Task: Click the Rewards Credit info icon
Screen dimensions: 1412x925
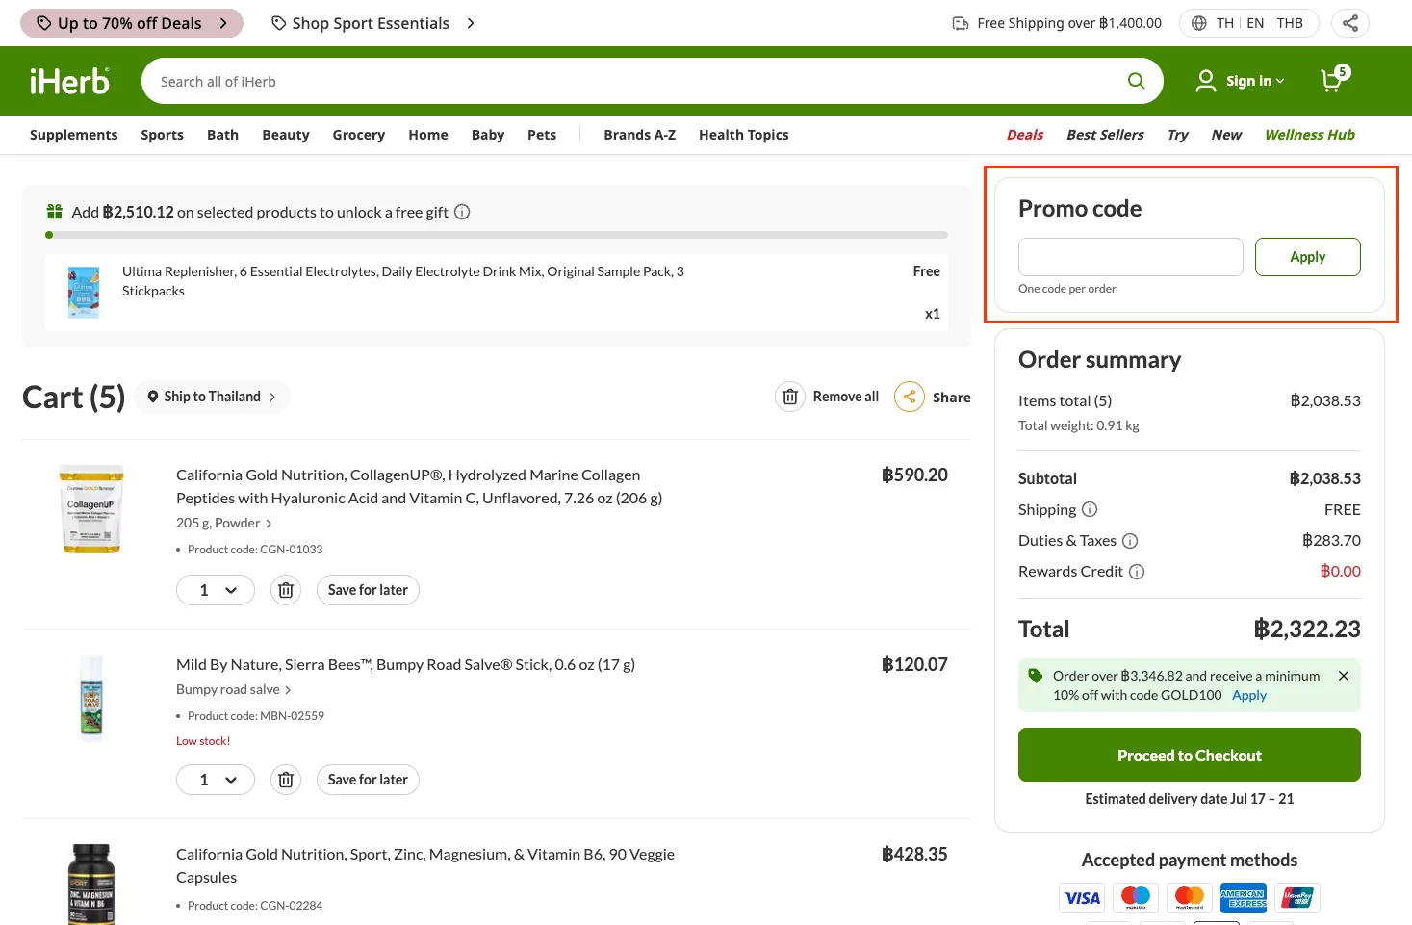Action: (1137, 572)
